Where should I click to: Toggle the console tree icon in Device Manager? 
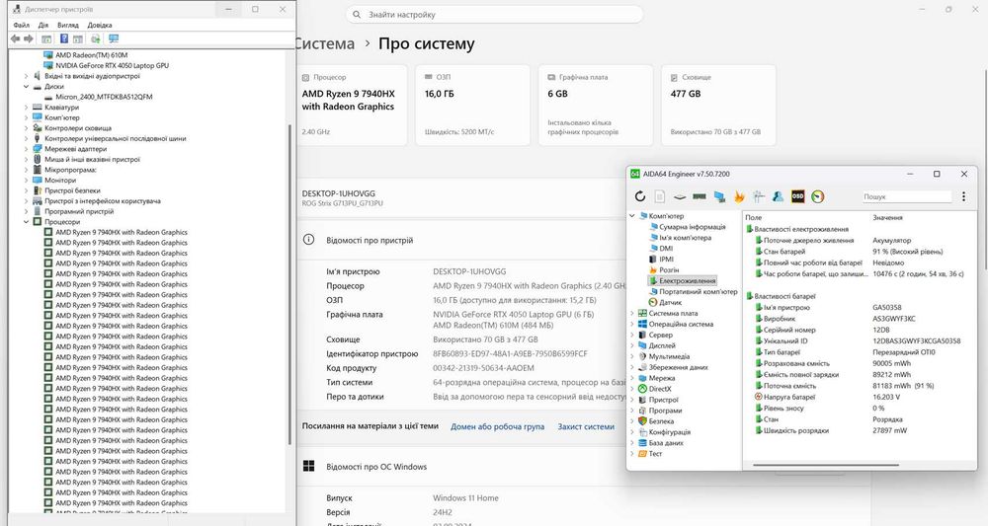pos(46,39)
